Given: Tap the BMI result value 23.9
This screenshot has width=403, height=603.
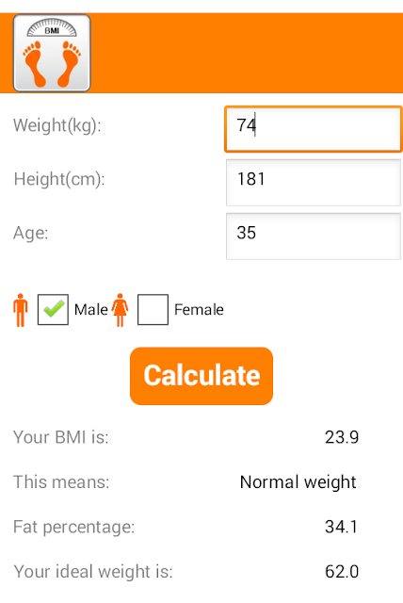Looking at the screenshot, I should 342,437.
